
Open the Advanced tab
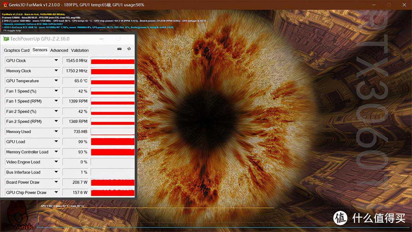(x=59, y=50)
